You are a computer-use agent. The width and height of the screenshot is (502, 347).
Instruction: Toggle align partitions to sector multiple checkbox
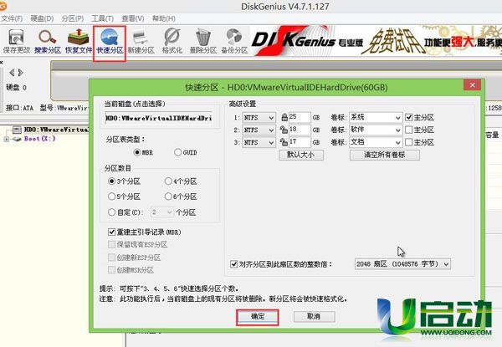click(234, 264)
